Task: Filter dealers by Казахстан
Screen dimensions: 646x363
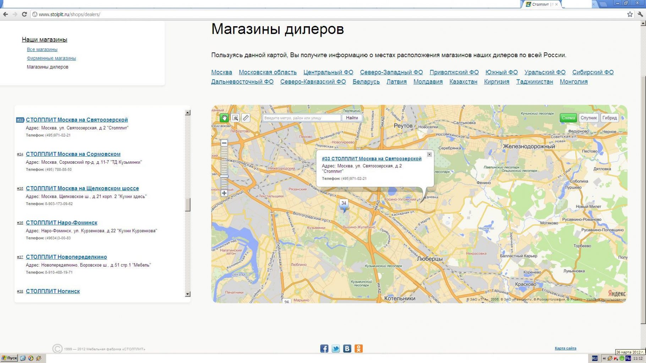Action: pyautogui.click(x=463, y=82)
